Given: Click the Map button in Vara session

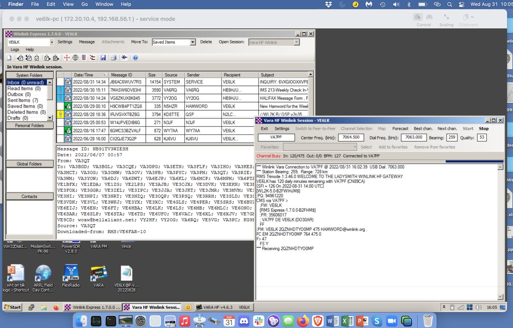Looking at the screenshot, I should point(382,129).
